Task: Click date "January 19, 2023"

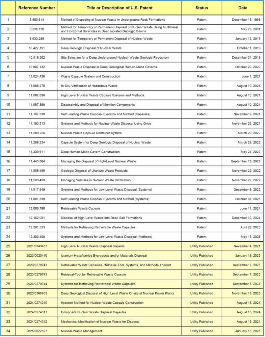Action: click(248, 256)
